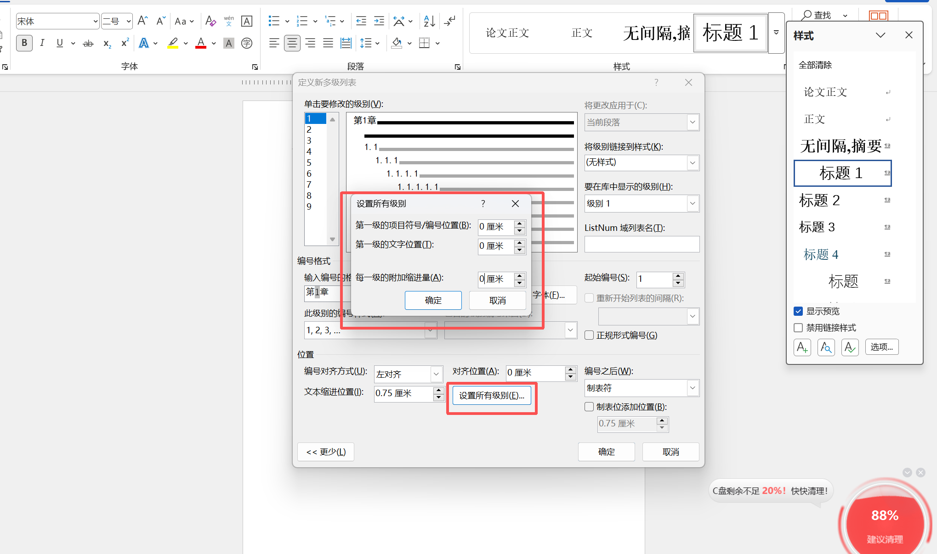Click the sort A-Z icon
937x554 pixels.
tap(429, 21)
